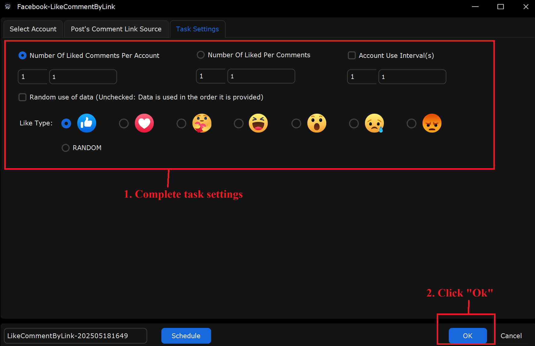Select the radio button beside the heart
The height and width of the screenshot is (346, 535).
(124, 123)
